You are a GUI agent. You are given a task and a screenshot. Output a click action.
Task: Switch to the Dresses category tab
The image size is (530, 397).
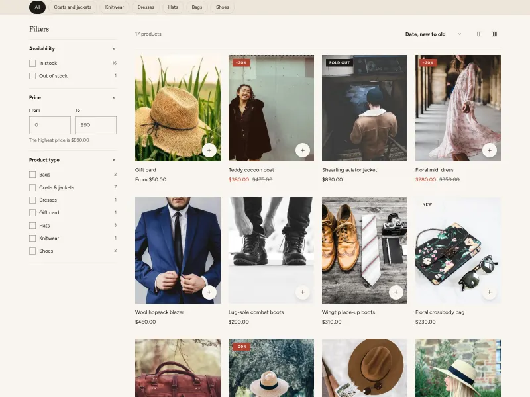coord(146,7)
